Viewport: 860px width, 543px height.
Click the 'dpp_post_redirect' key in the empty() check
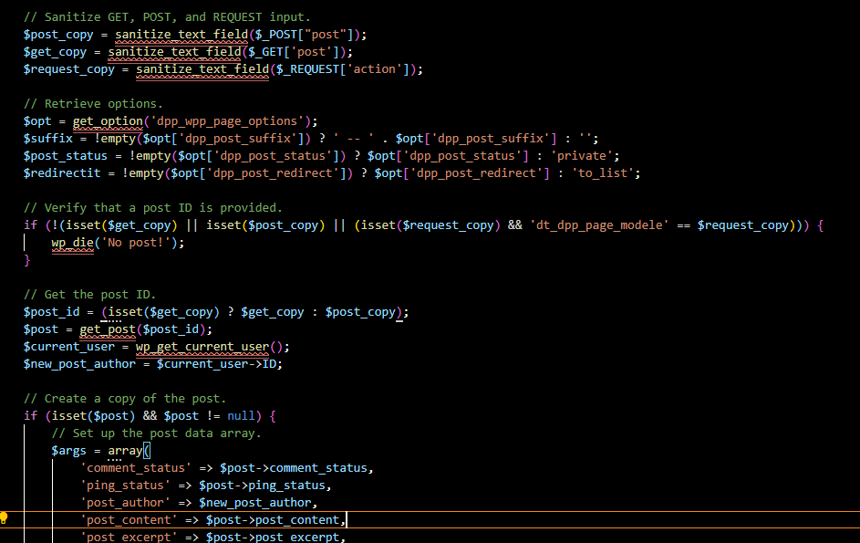pos(273,173)
